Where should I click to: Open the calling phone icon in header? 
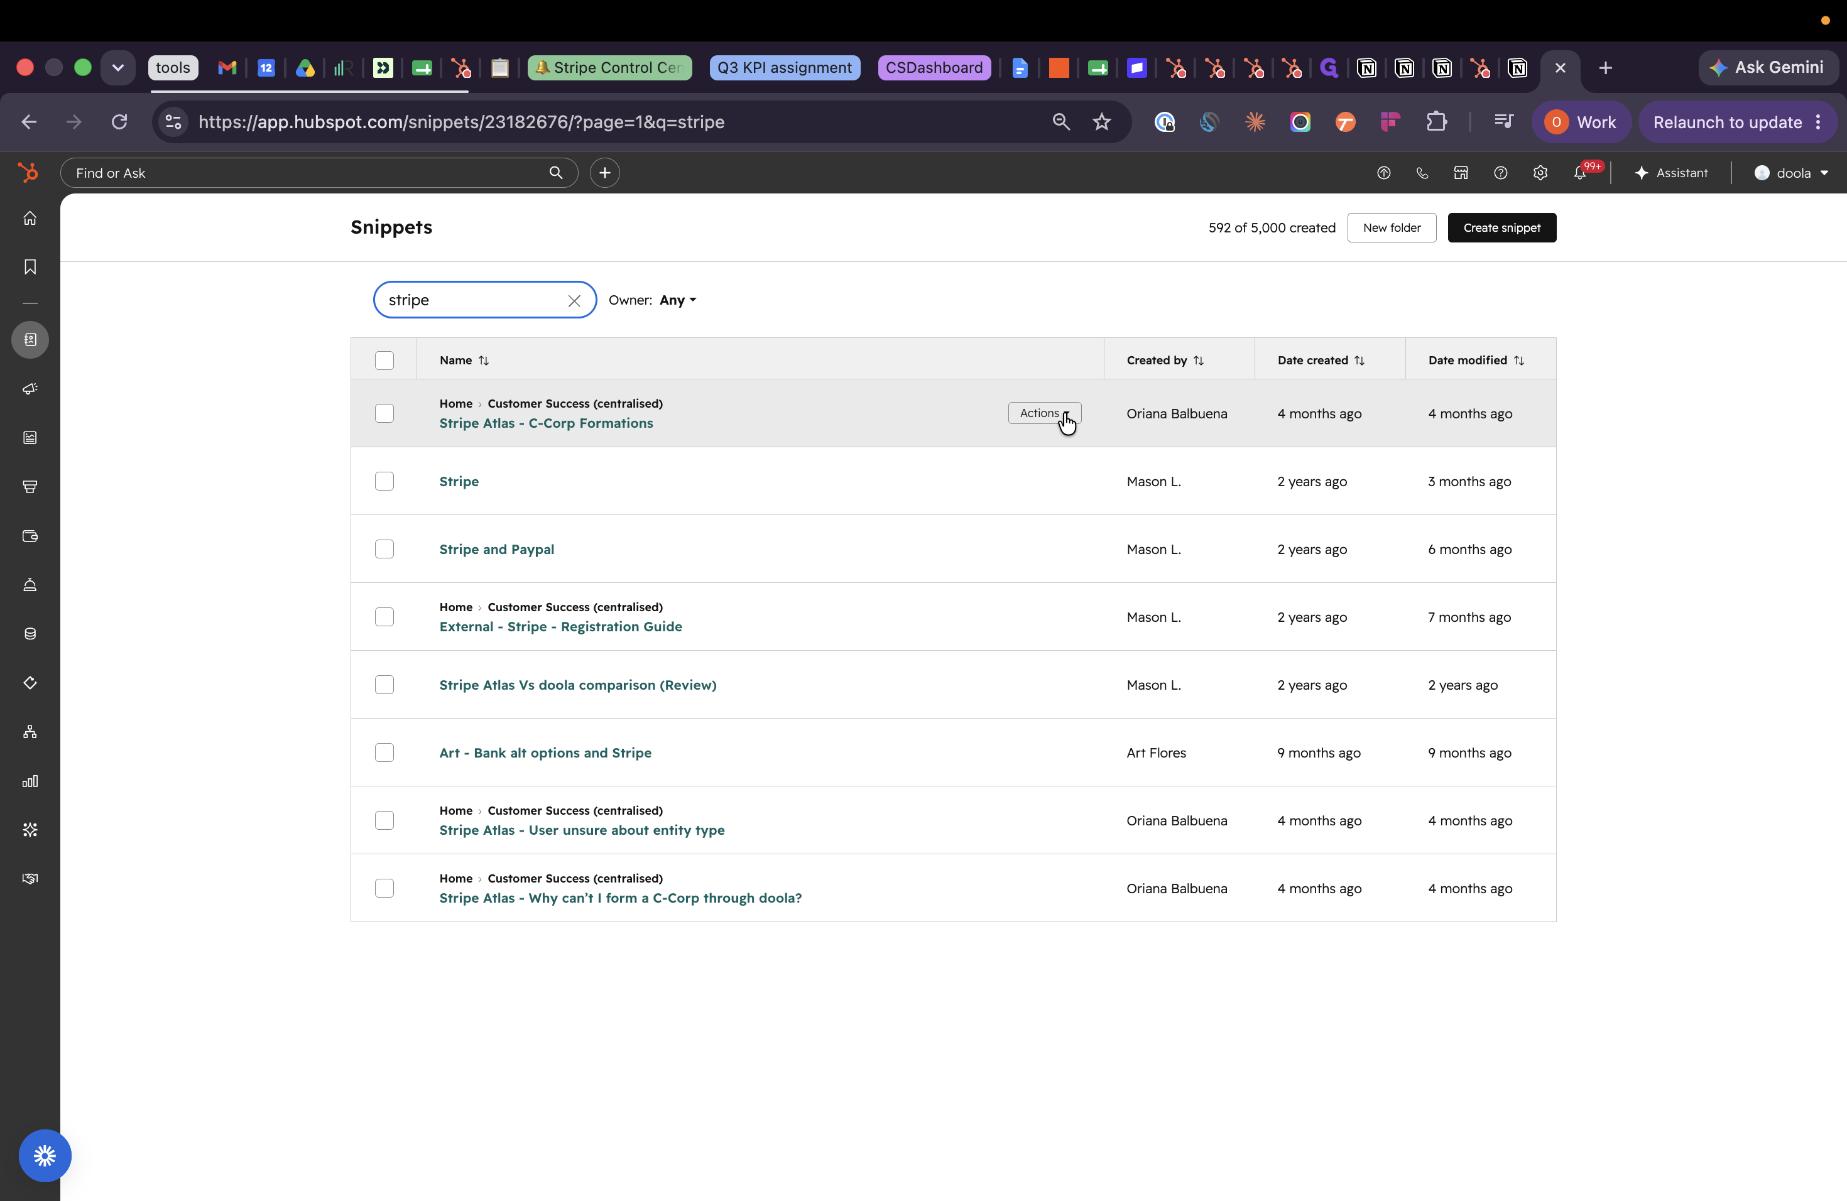(x=1422, y=173)
